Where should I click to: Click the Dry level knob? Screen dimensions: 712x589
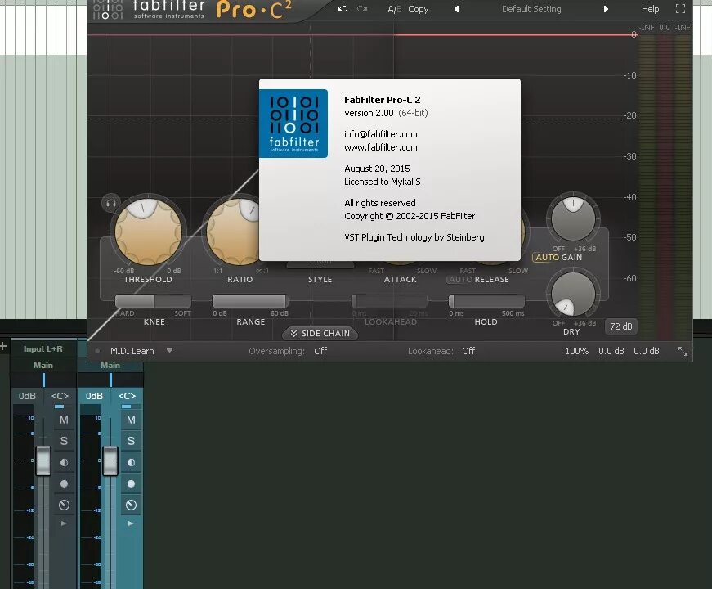(x=573, y=293)
